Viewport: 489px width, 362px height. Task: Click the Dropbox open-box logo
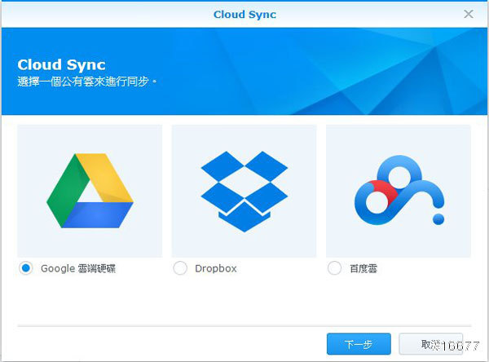click(x=244, y=190)
